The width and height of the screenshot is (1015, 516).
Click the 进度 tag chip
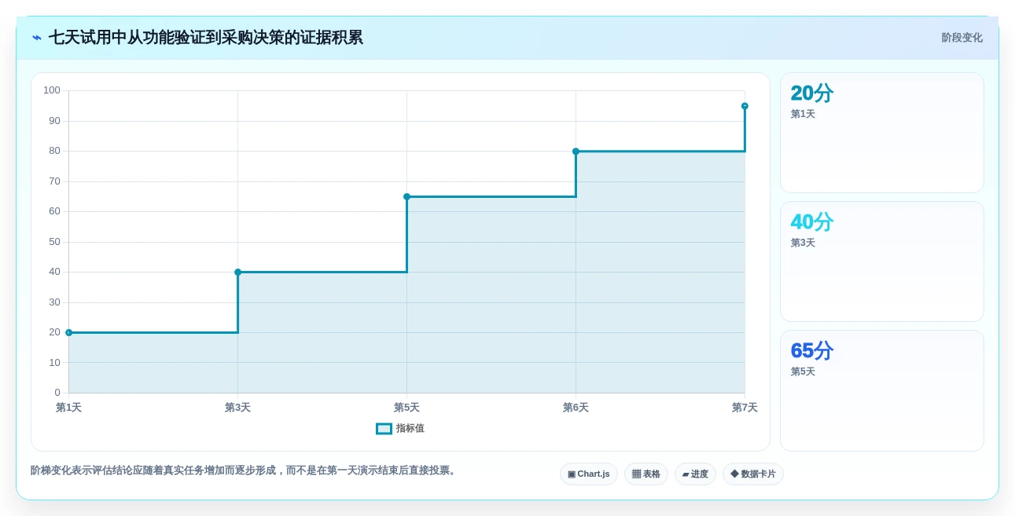point(695,474)
